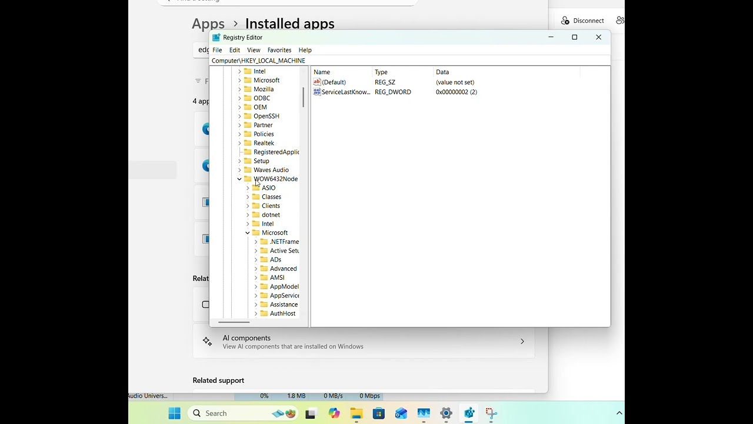
Task: Expand the Policies registry key
Action: coord(239,134)
